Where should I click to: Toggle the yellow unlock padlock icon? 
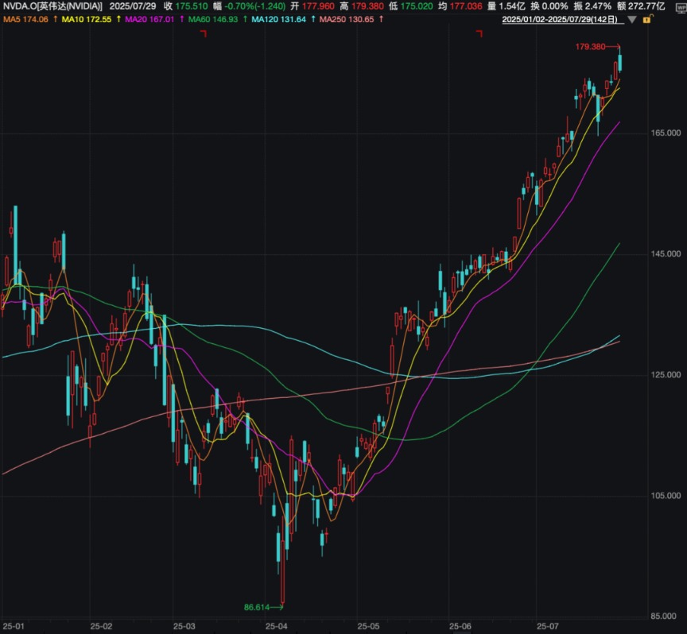pyautogui.click(x=647, y=19)
